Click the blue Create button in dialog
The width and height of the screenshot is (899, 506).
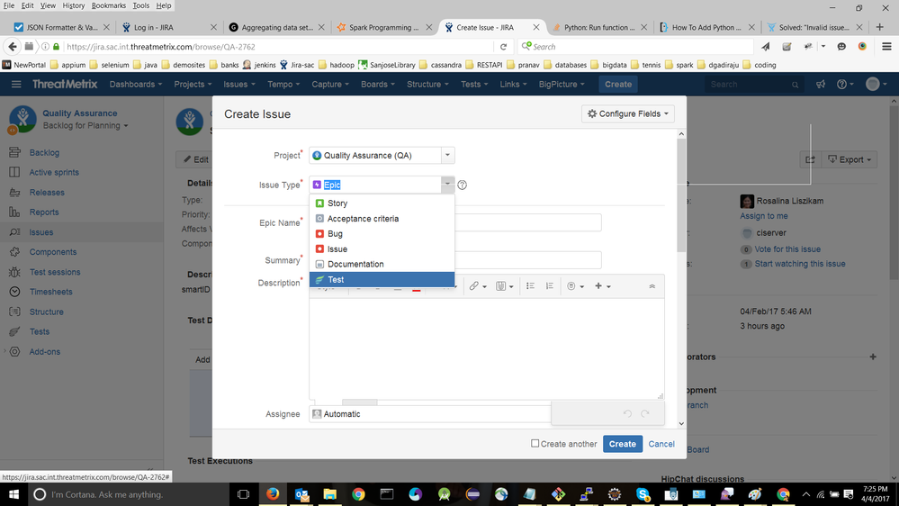622,444
